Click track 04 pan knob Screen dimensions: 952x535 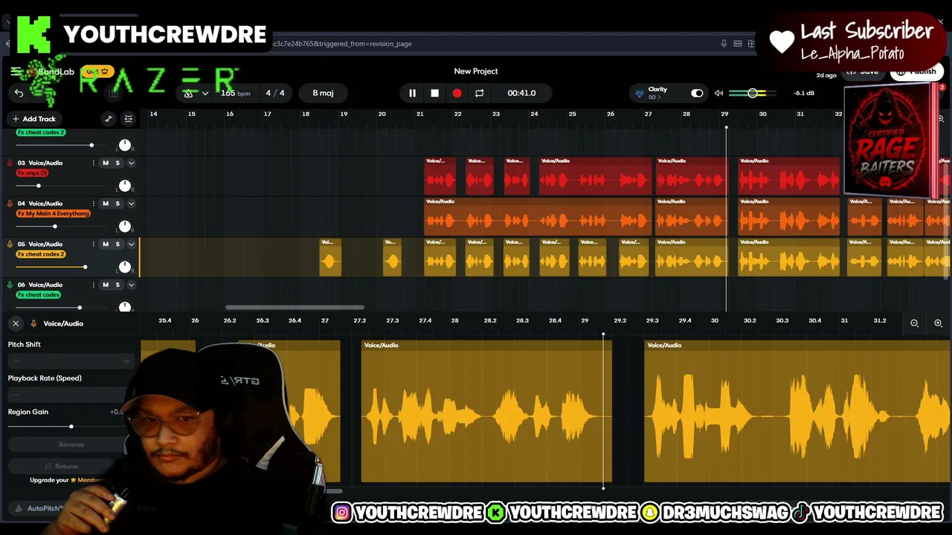125,227
